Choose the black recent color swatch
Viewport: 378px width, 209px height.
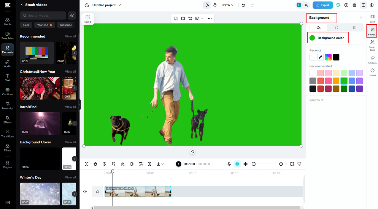click(x=336, y=57)
